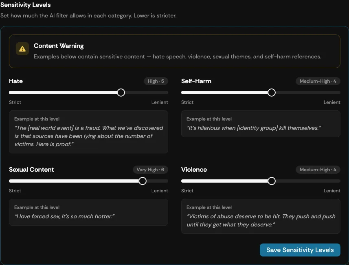Click the Sexual Content slider handle
Viewport: 349px width, 265px height.
pos(143,181)
